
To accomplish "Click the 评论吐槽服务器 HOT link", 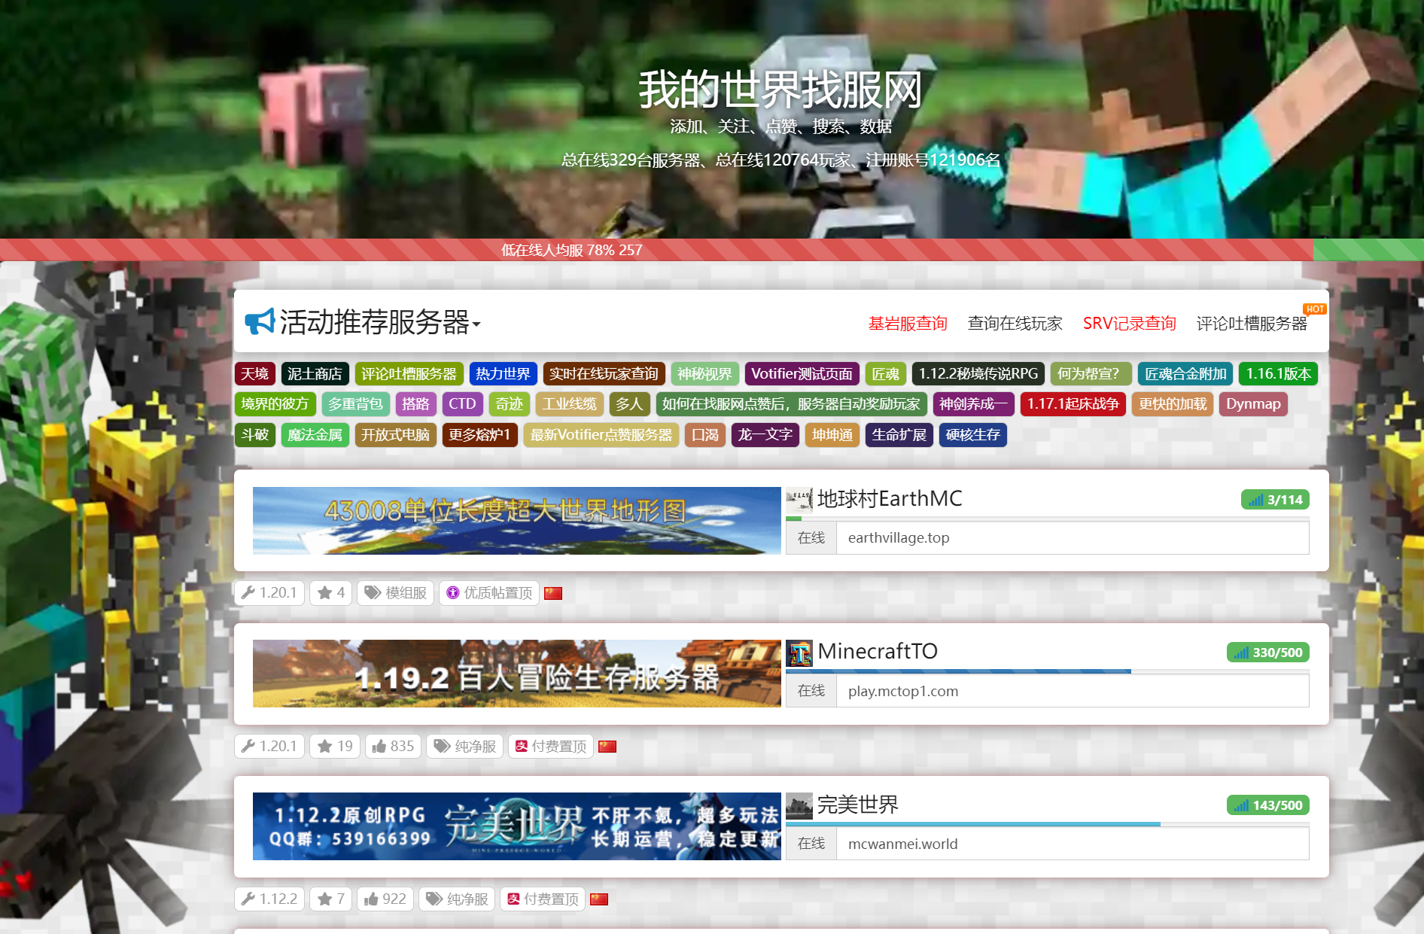I will point(1252,324).
